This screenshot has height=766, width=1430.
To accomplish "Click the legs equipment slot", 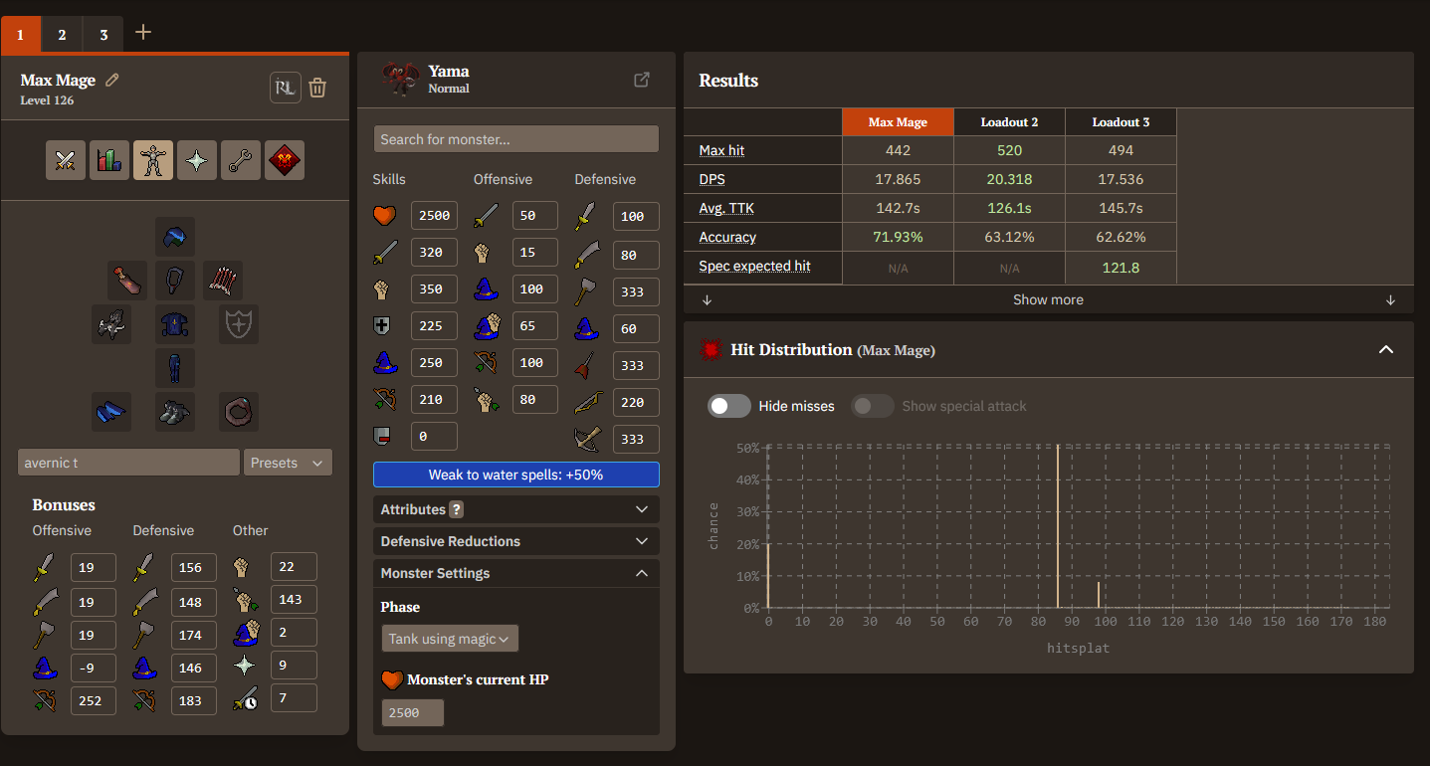I will tap(175, 368).
